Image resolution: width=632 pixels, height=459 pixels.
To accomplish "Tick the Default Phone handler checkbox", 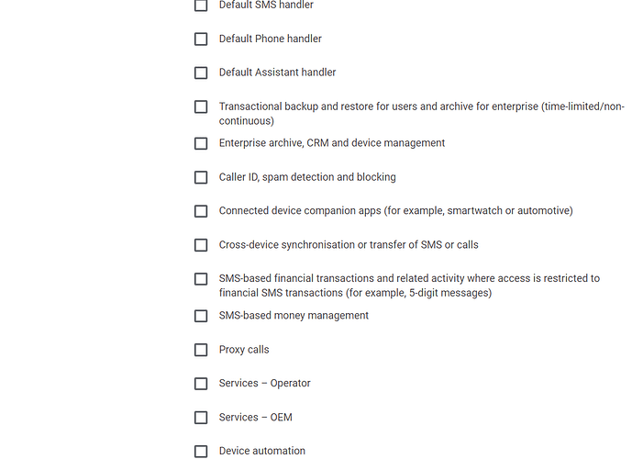I will [201, 39].
